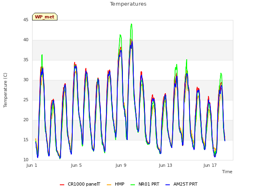Click the 35 y-axis tick label
The width and height of the screenshot is (257, 192).
26,60
